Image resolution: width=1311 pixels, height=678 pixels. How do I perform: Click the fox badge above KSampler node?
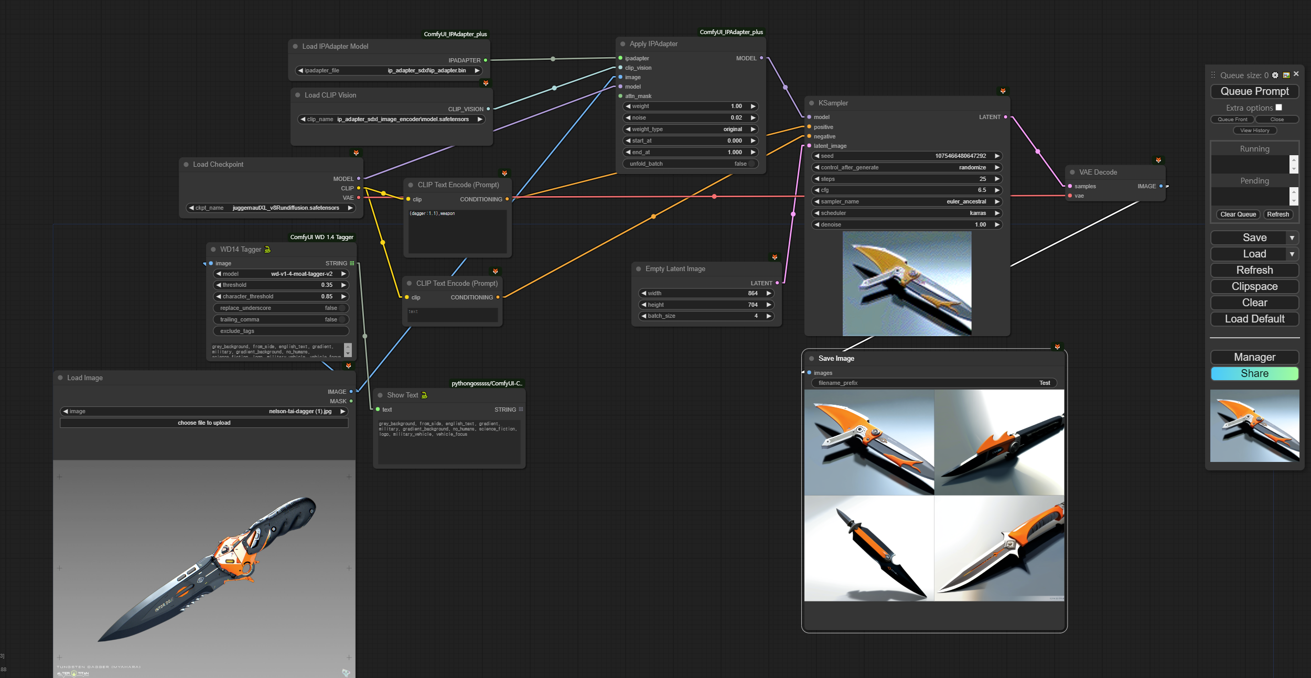(x=1003, y=91)
